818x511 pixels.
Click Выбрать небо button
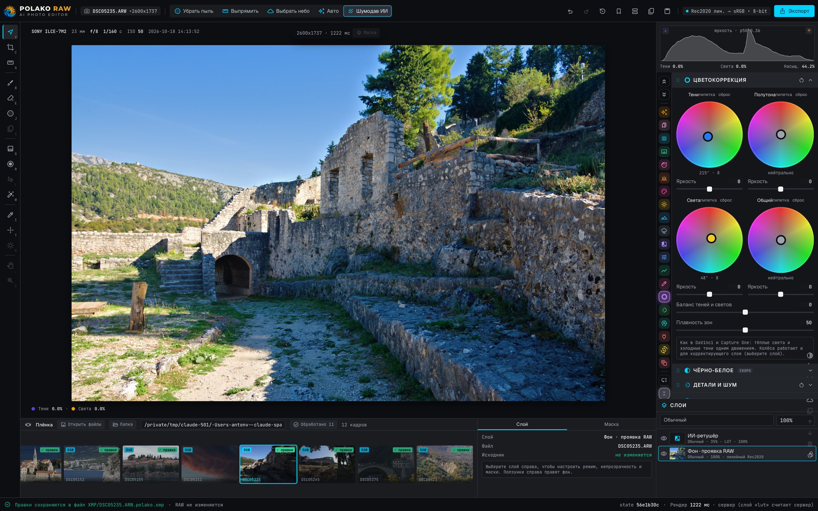coord(288,11)
